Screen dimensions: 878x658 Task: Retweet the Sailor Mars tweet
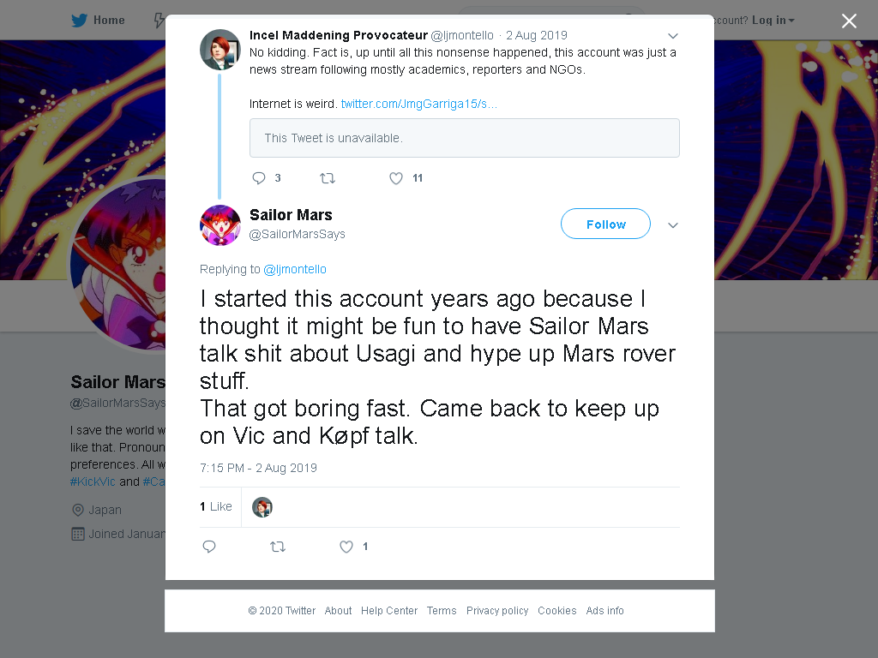coord(278,547)
